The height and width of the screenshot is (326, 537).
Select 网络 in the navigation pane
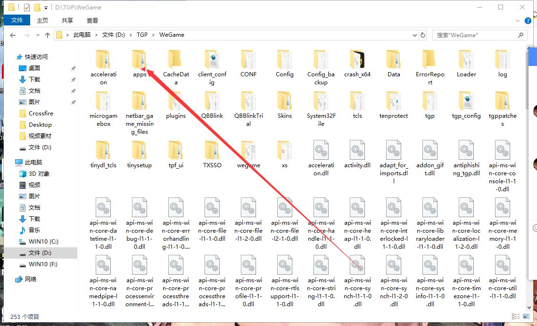tap(31, 279)
